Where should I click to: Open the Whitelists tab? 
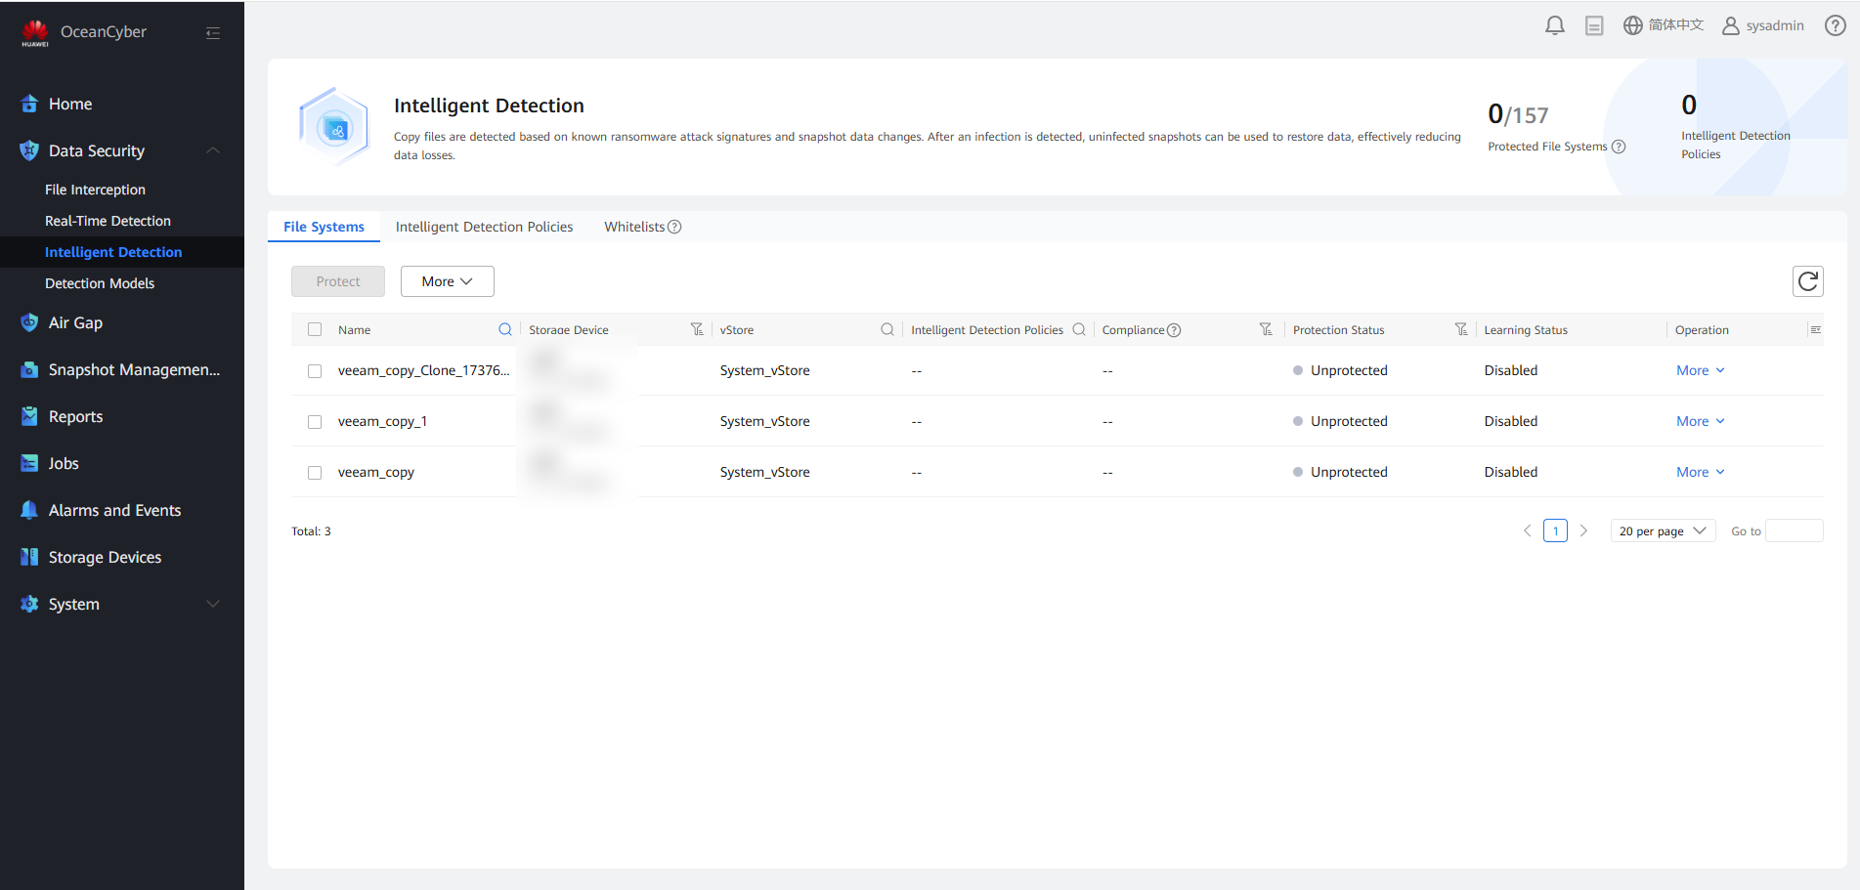pyautogui.click(x=634, y=227)
